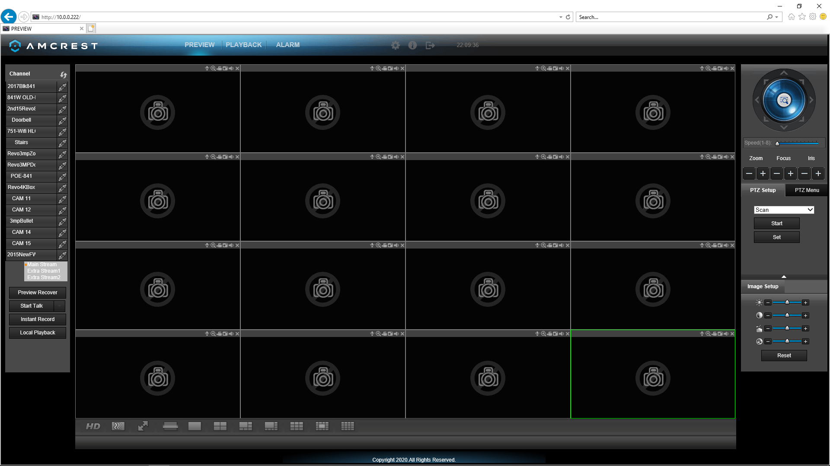Click the PTZ down arrow
The width and height of the screenshot is (830, 466).
(x=784, y=128)
